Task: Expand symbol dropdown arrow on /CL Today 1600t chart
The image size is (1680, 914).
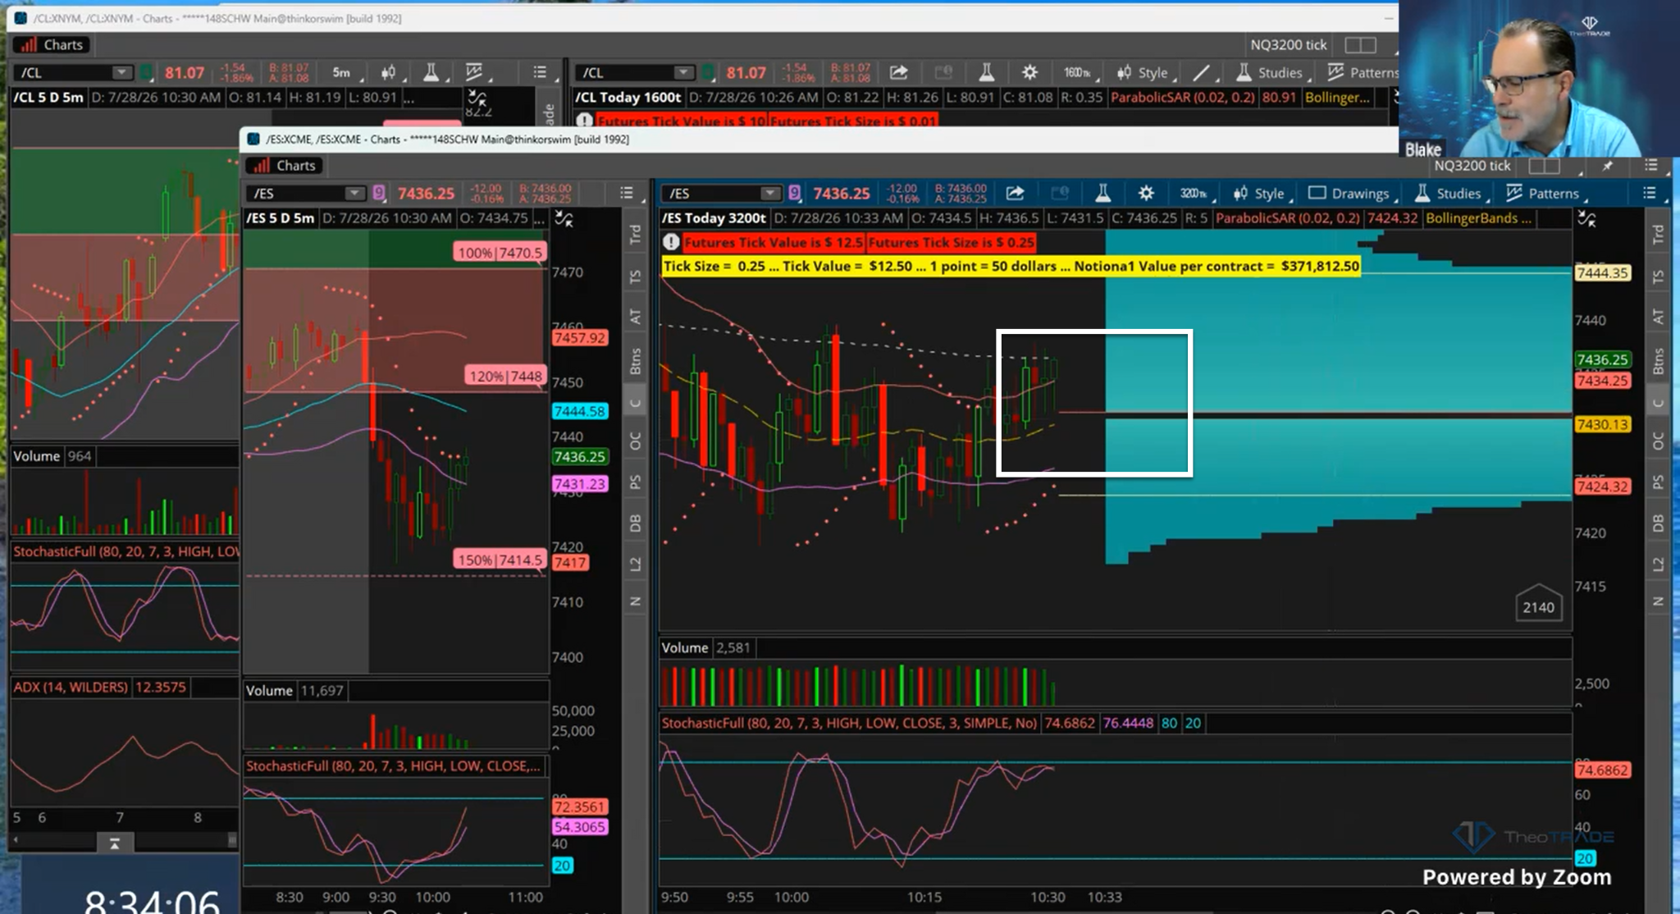Action: (683, 72)
